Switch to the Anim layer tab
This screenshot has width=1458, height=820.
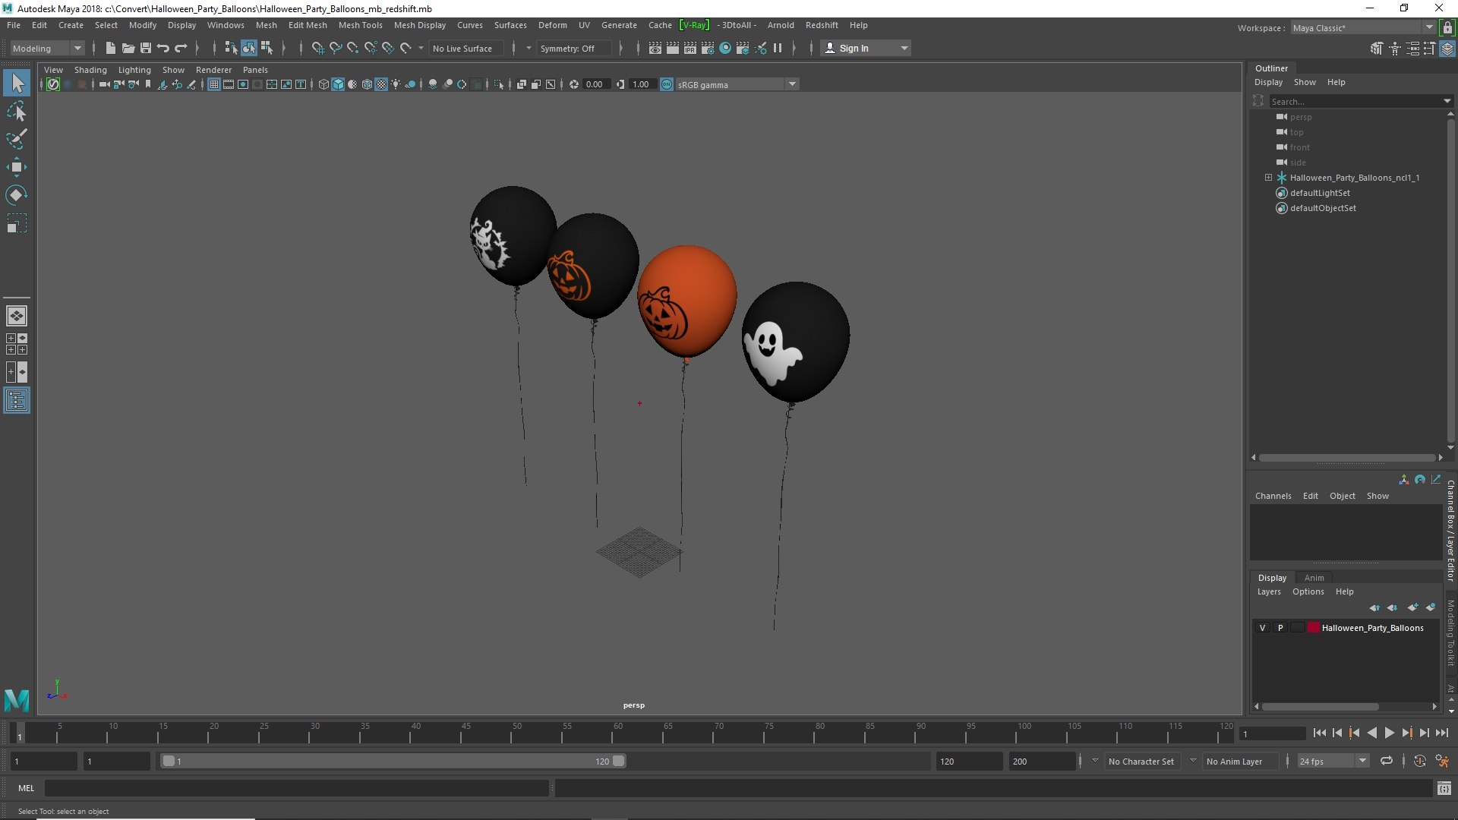point(1314,578)
